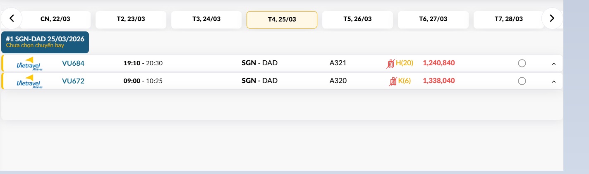Switch to CN, 22/03 date tab

(x=55, y=19)
